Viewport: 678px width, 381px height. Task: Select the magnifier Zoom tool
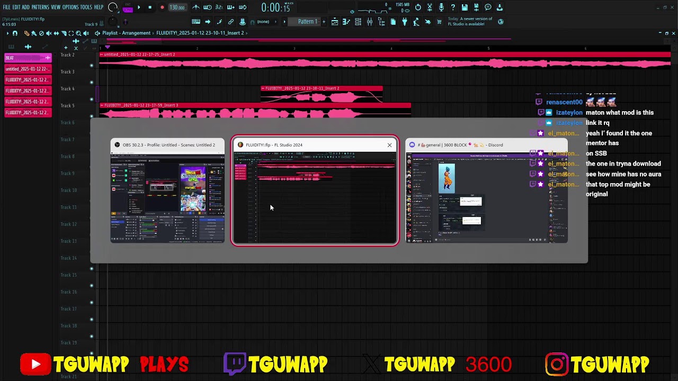tap(78, 33)
